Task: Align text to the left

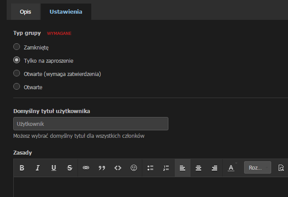Action: pos(182,168)
